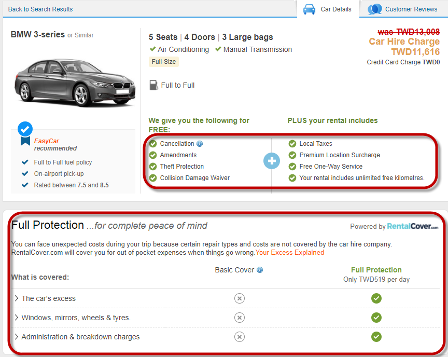The image size is (448, 357).
Task: Go back to search results
Action: point(40,9)
